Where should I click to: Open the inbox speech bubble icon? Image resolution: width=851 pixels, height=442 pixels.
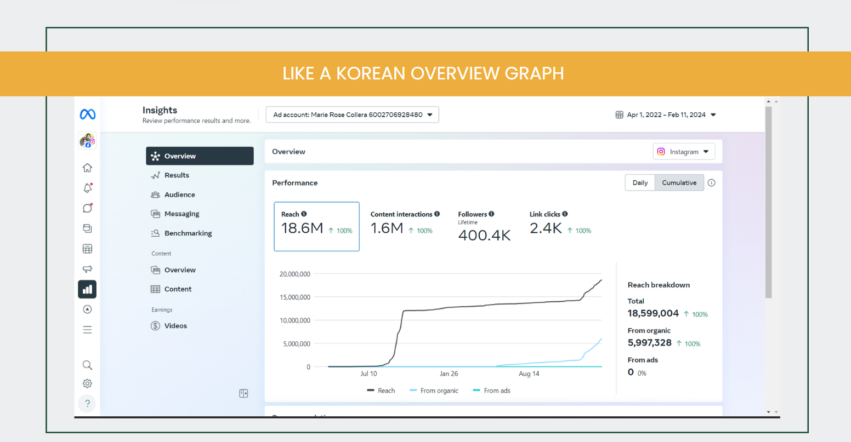tap(87, 208)
